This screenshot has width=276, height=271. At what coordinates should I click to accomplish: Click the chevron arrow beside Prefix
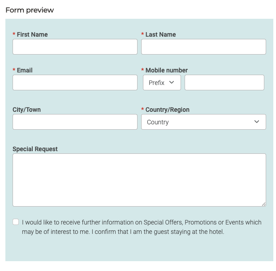(172, 83)
